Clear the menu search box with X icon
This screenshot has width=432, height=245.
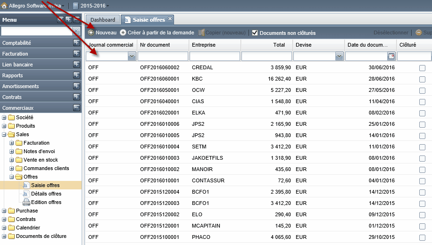click(76, 31)
